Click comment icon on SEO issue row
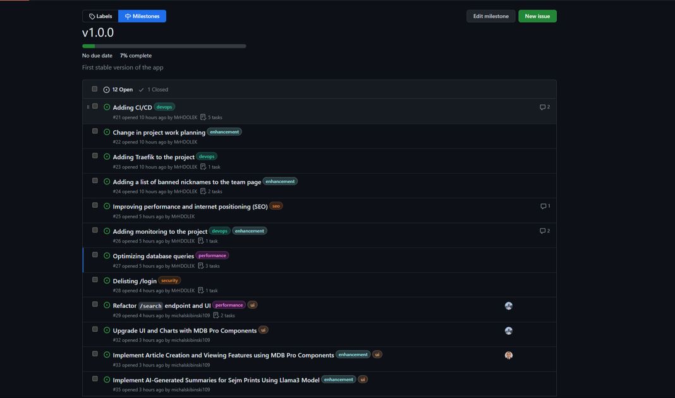This screenshot has height=398, width=675. [x=543, y=207]
